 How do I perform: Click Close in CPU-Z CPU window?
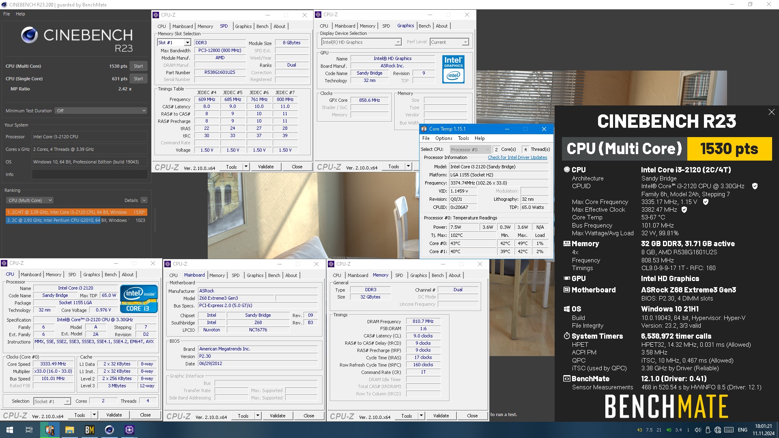pos(145,415)
